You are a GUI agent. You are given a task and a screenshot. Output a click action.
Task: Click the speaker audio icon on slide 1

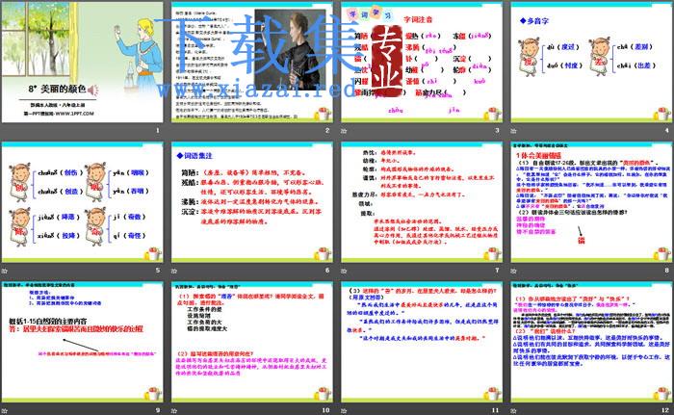(92, 90)
